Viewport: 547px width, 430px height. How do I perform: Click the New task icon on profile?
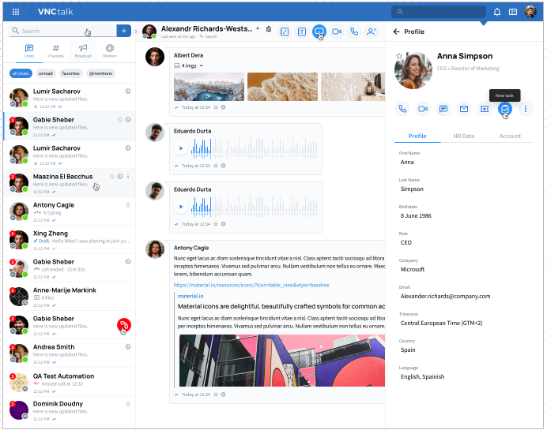point(505,109)
